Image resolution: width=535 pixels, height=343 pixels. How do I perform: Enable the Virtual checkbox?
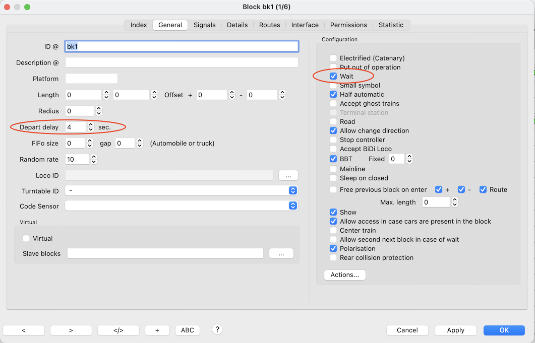click(x=26, y=238)
